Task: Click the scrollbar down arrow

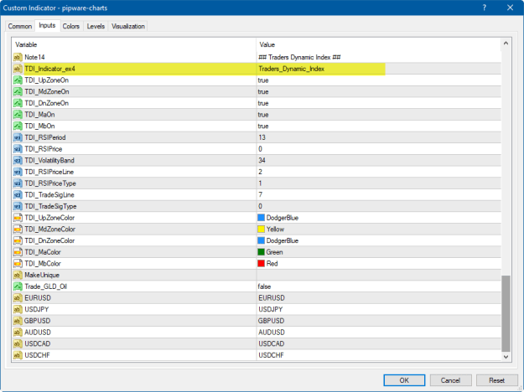Action: coord(506,357)
